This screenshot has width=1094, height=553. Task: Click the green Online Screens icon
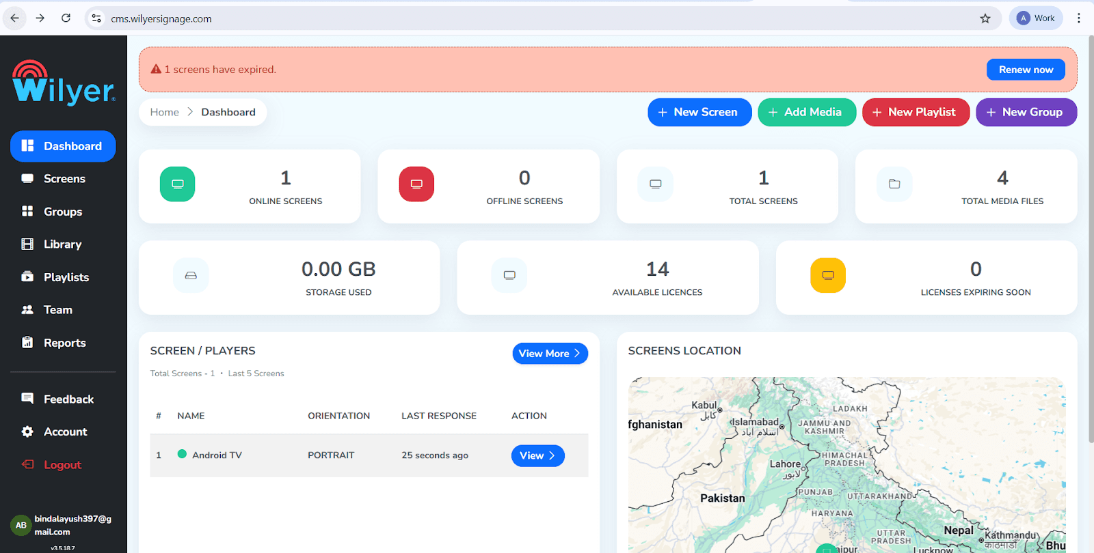[x=177, y=184]
